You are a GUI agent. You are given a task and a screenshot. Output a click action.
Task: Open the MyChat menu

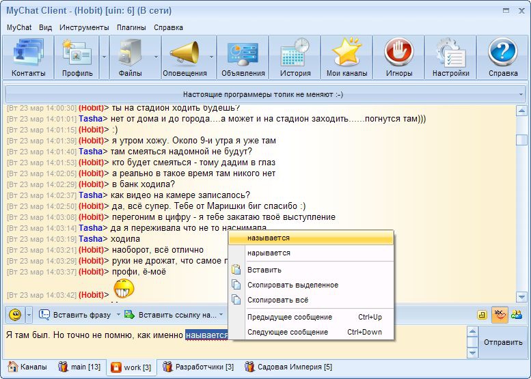[x=19, y=27]
